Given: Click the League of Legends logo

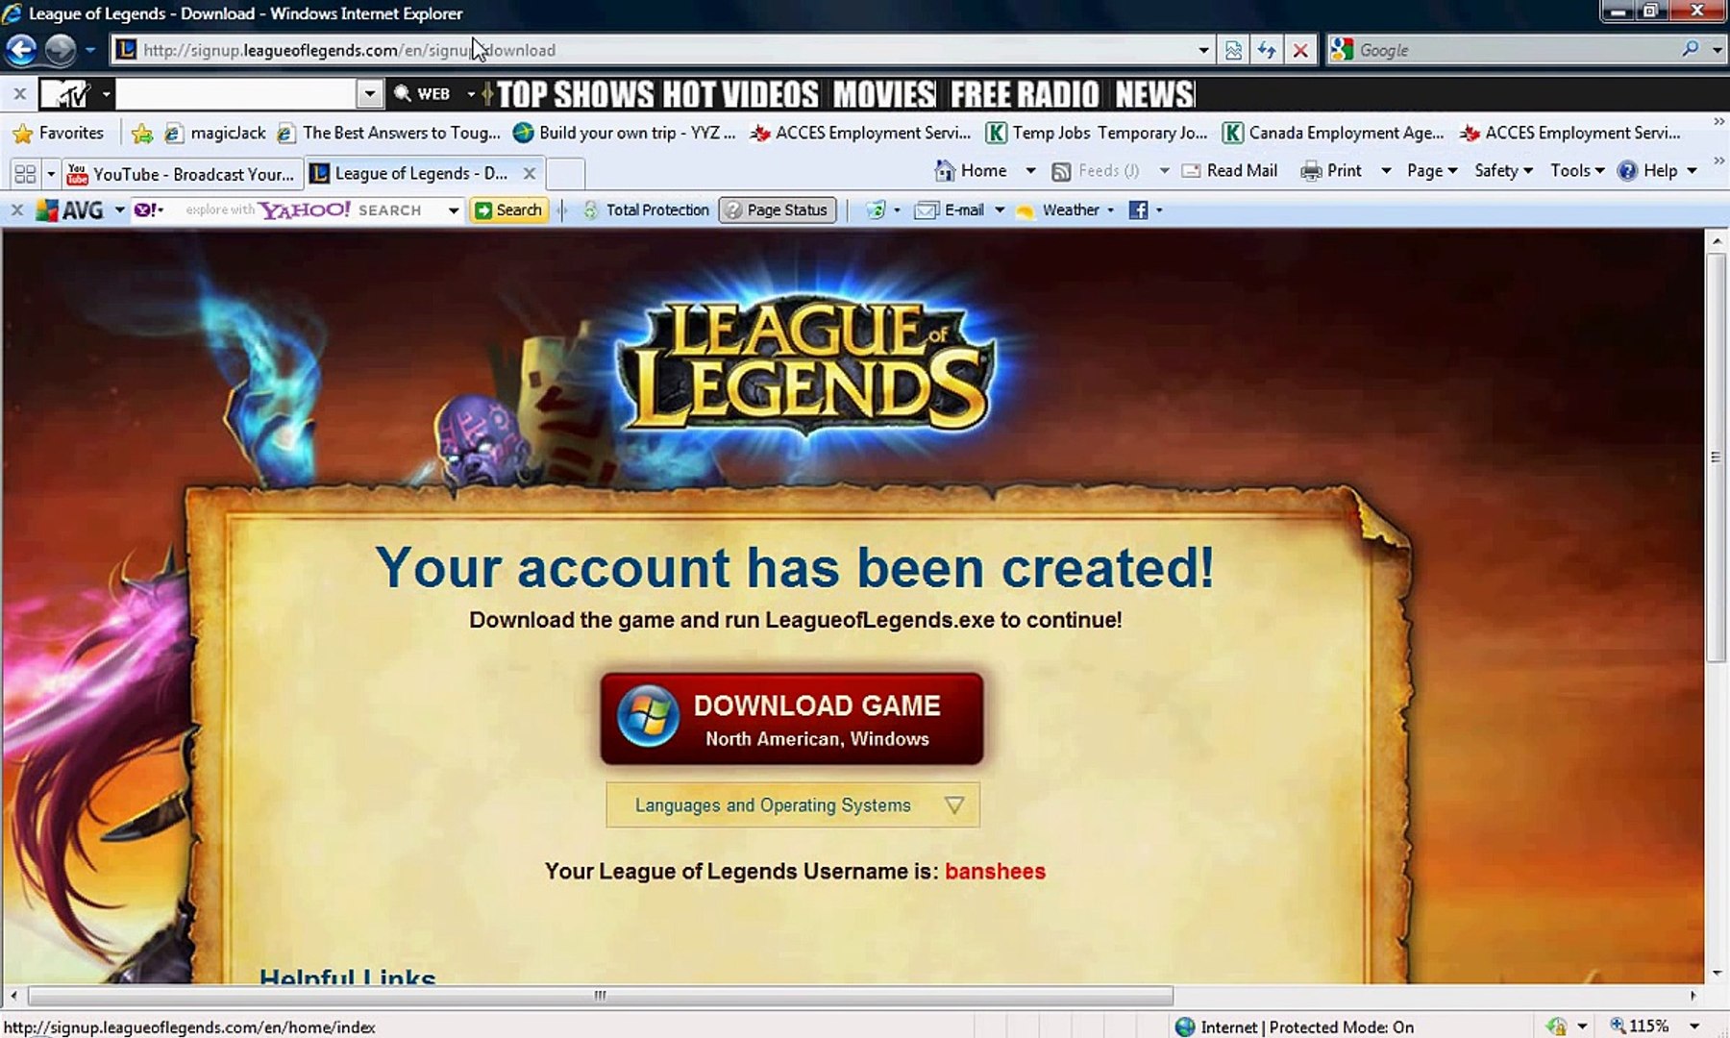Looking at the screenshot, I should [x=807, y=366].
